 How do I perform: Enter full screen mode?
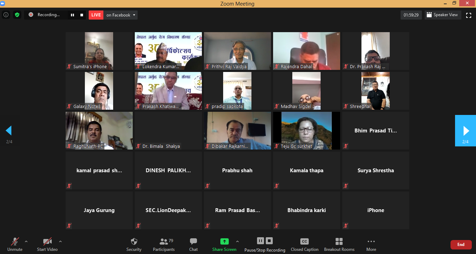[469, 15]
